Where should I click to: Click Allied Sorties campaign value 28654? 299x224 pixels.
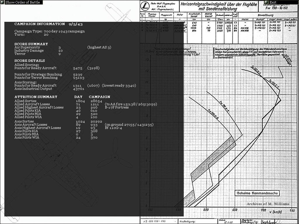point(96,101)
